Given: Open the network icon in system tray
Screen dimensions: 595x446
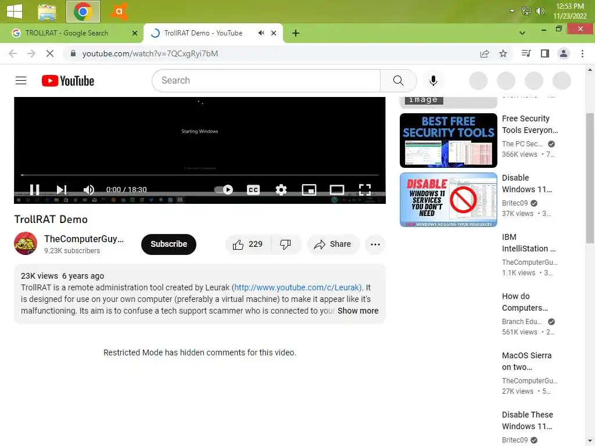Looking at the screenshot, I should 526,11.
